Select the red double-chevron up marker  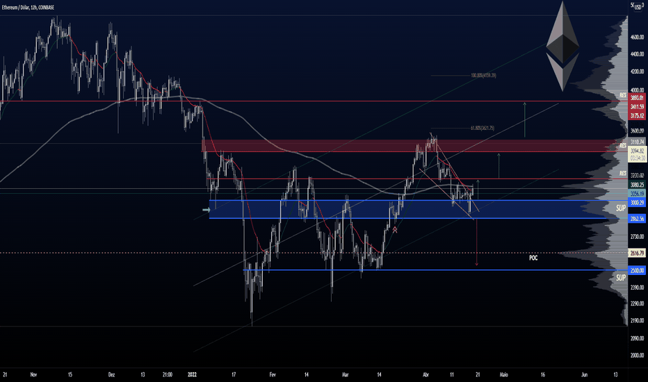tap(395, 230)
